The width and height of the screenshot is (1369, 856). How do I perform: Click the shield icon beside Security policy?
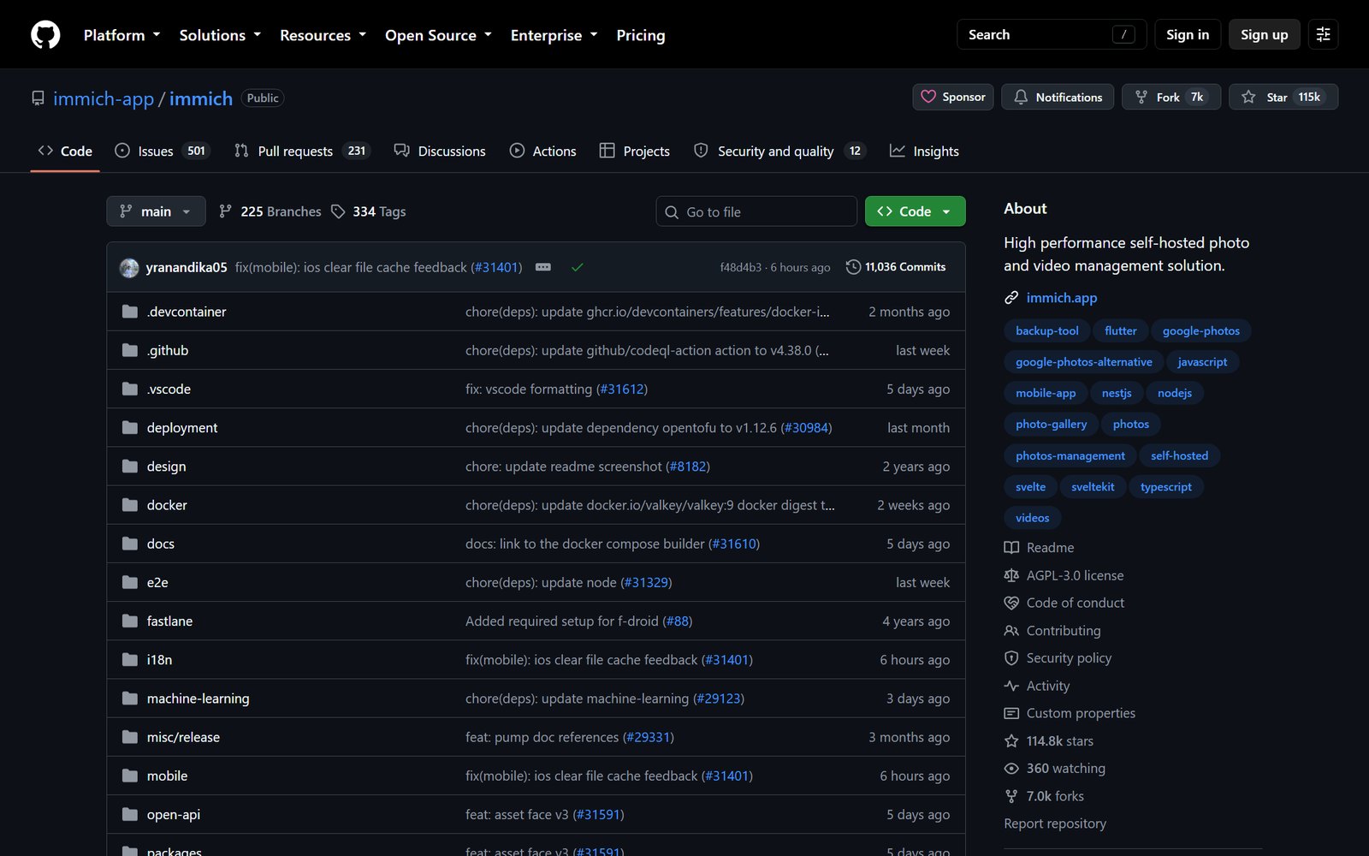pyautogui.click(x=1011, y=658)
